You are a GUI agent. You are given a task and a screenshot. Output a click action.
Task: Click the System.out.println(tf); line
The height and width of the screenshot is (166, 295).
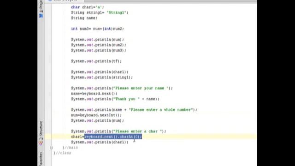pos(96,61)
